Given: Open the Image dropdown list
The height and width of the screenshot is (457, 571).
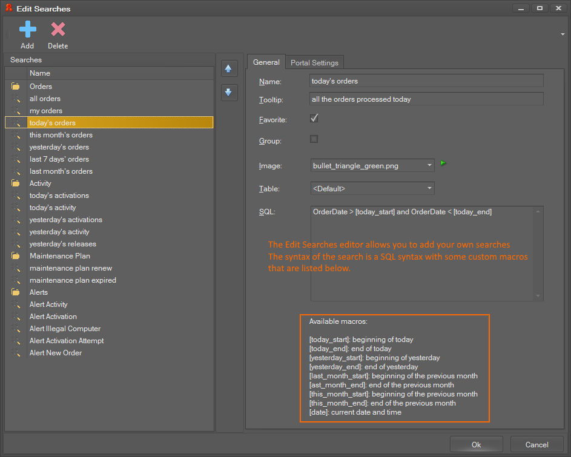Looking at the screenshot, I should tap(429, 165).
